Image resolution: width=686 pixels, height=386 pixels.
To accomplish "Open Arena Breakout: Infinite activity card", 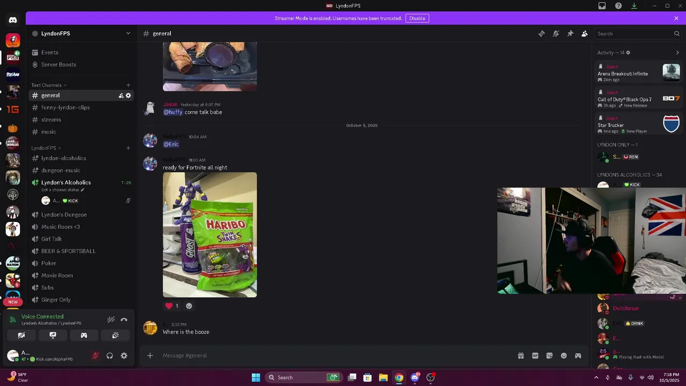I will tap(639, 73).
